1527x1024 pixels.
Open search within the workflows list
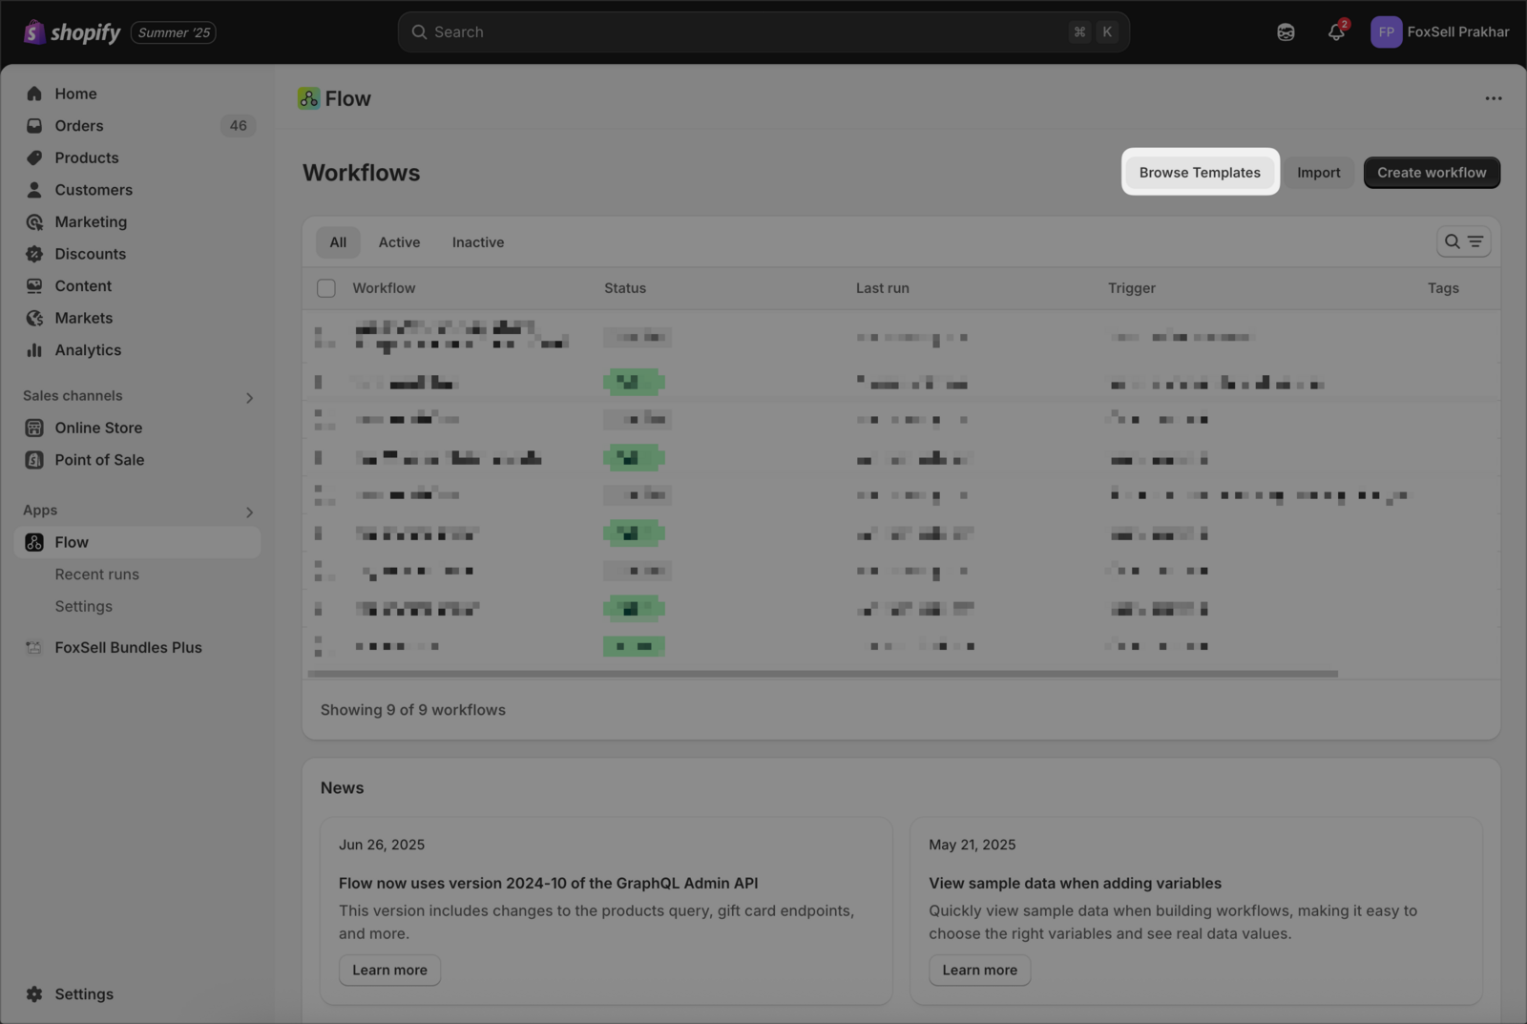pyautogui.click(x=1452, y=241)
